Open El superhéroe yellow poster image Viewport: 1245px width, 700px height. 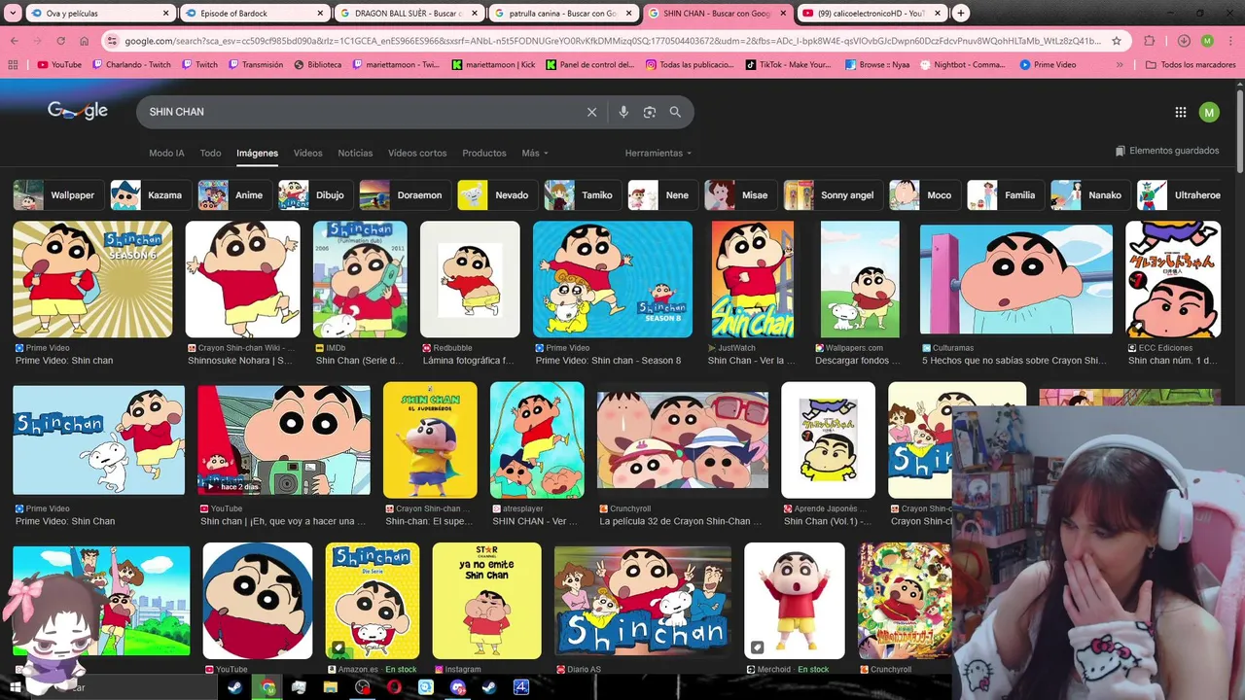coord(430,439)
